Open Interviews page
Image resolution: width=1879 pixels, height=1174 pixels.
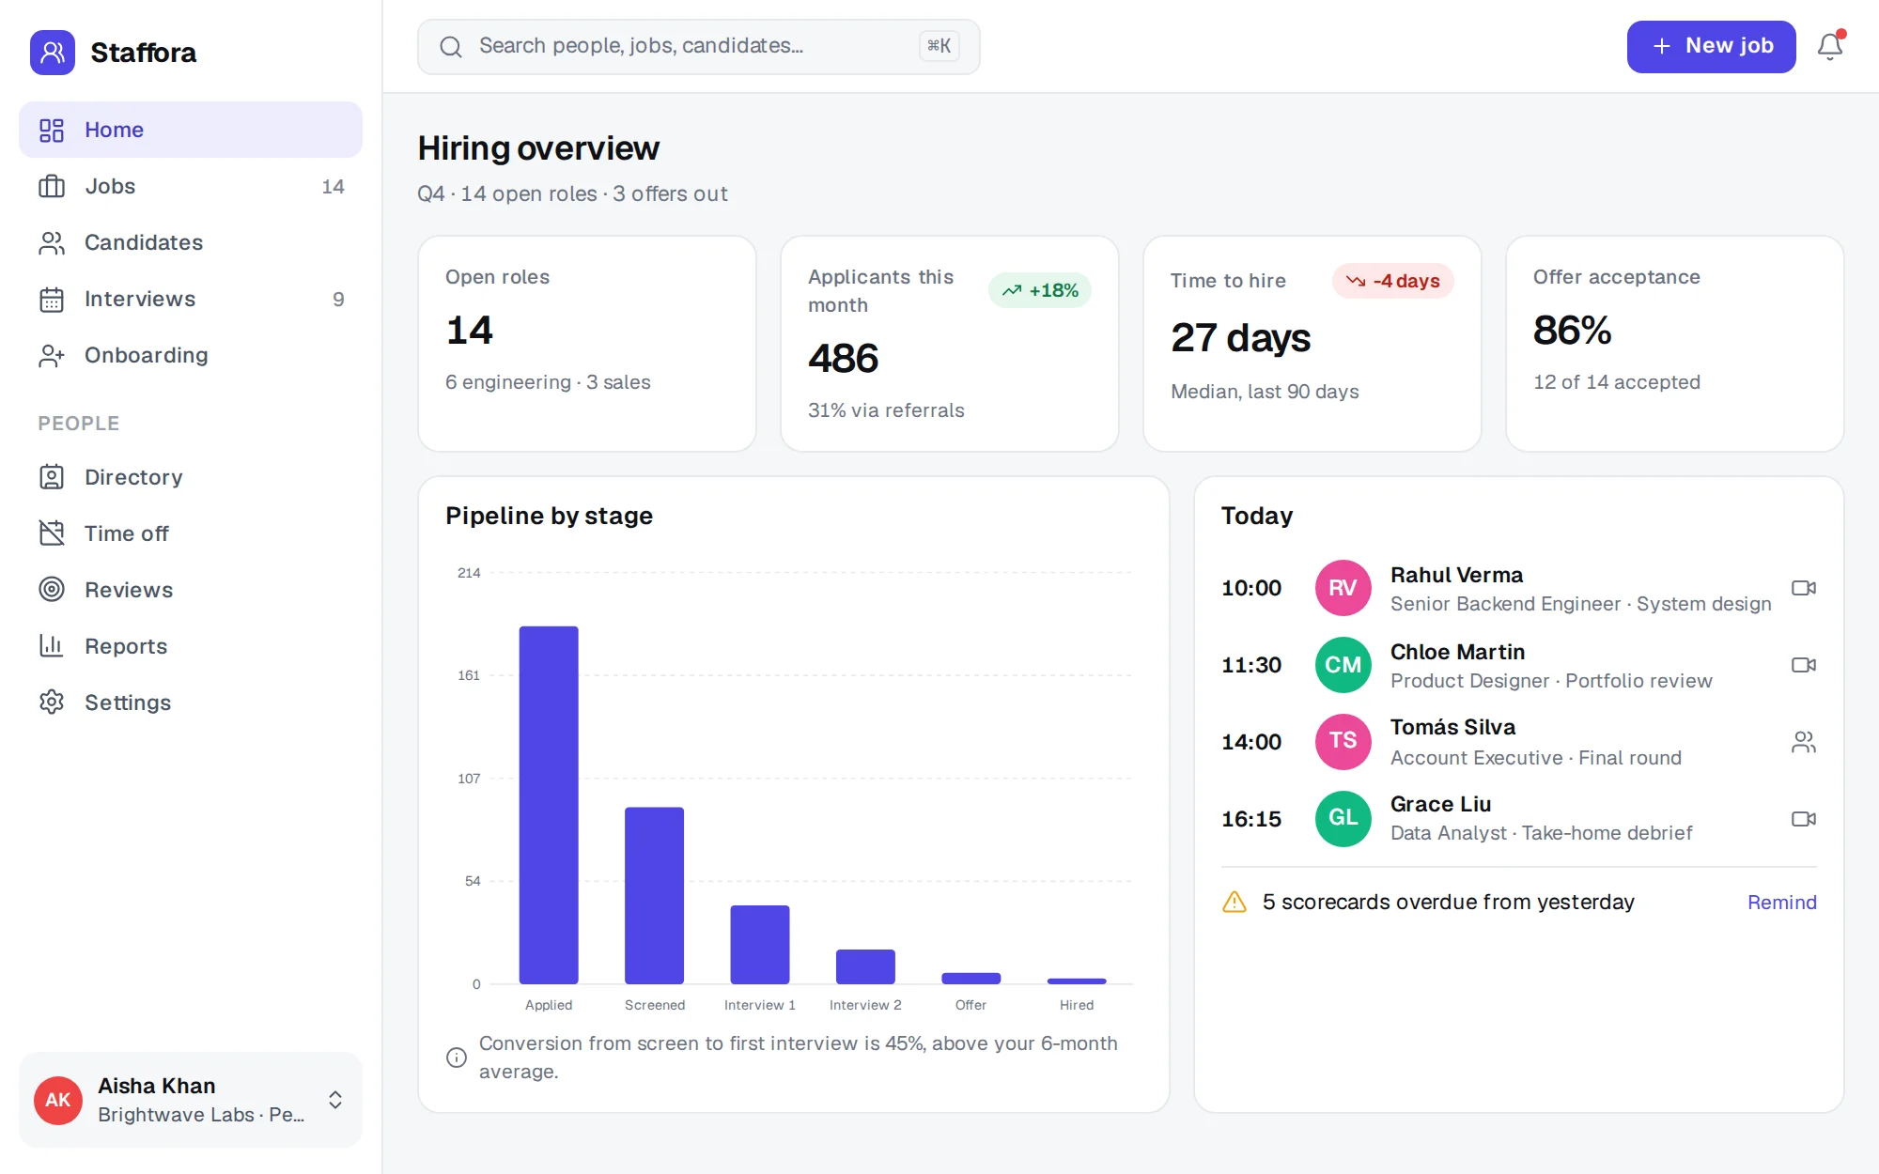(x=191, y=299)
